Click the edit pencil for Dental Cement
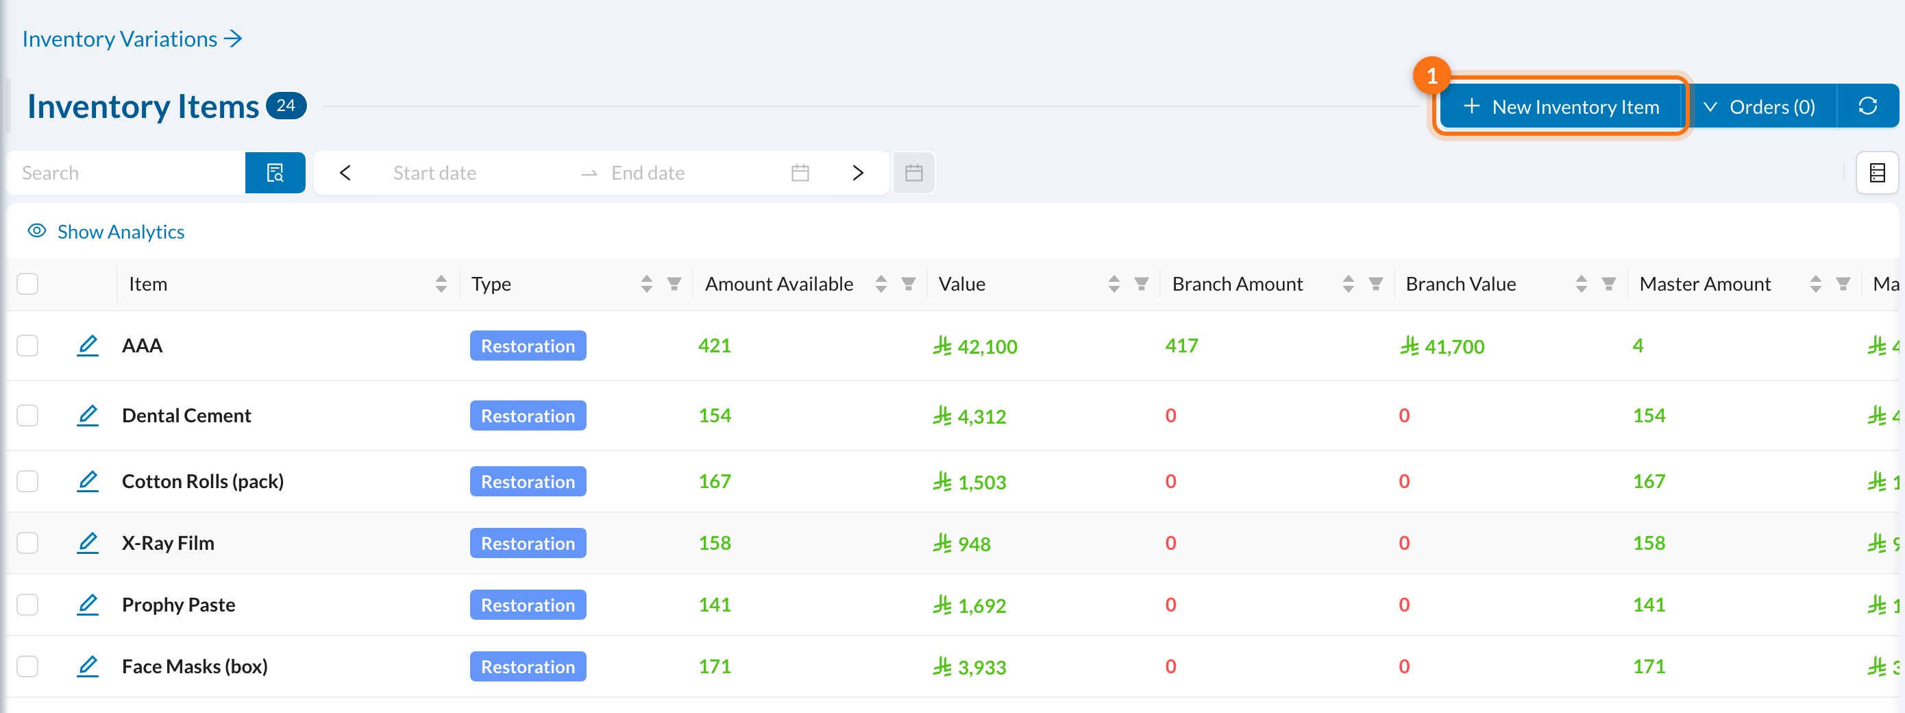Image resolution: width=1905 pixels, height=713 pixels. [x=88, y=415]
